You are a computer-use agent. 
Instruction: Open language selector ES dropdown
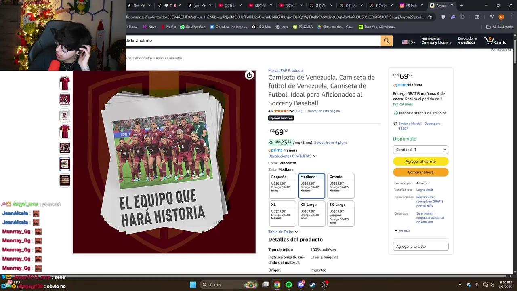click(x=408, y=42)
